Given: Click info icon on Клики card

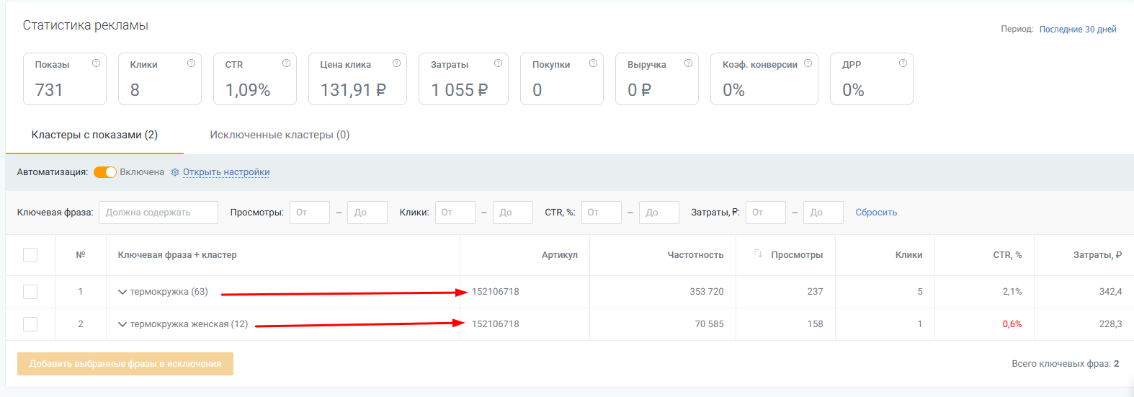Looking at the screenshot, I should coord(191,63).
